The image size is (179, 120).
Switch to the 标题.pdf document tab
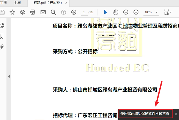pyautogui.click(x=48, y=3)
